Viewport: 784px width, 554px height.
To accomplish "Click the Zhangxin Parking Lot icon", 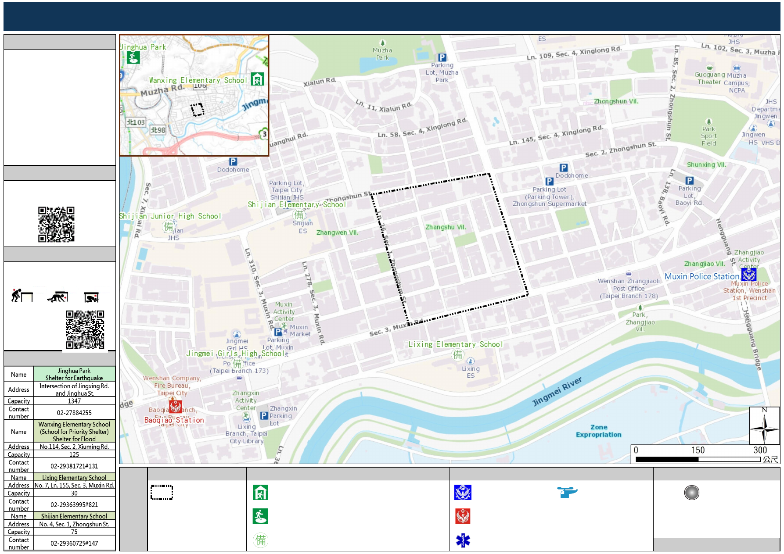I will coord(264,415).
